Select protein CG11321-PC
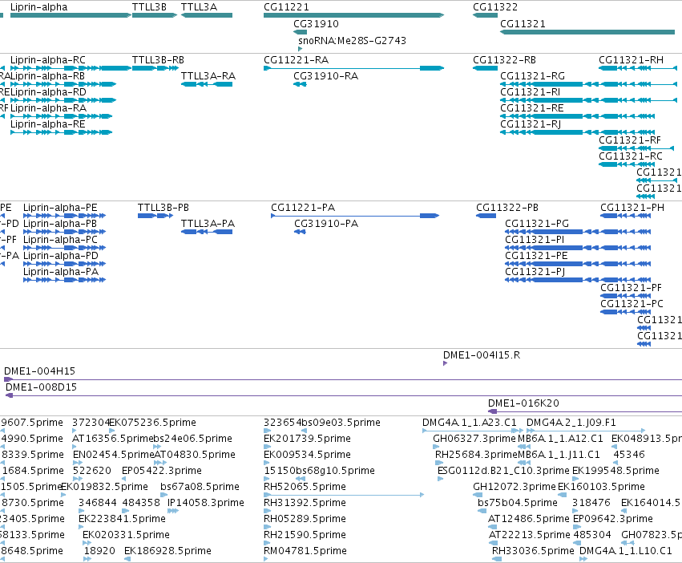 [x=625, y=312]
